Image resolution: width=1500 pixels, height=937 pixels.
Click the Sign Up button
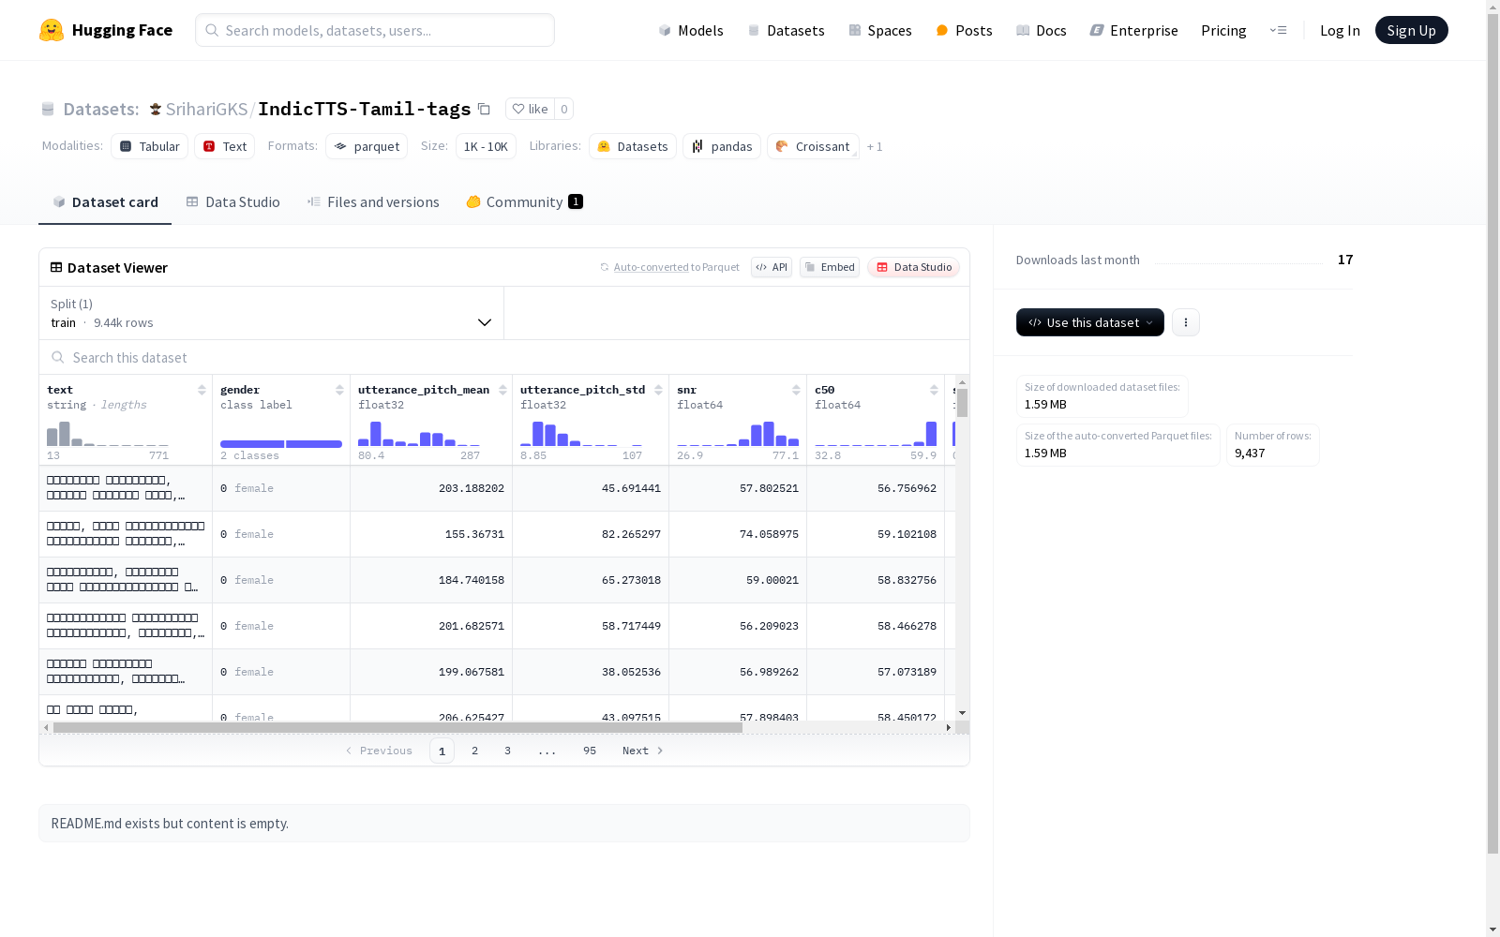1412,30
